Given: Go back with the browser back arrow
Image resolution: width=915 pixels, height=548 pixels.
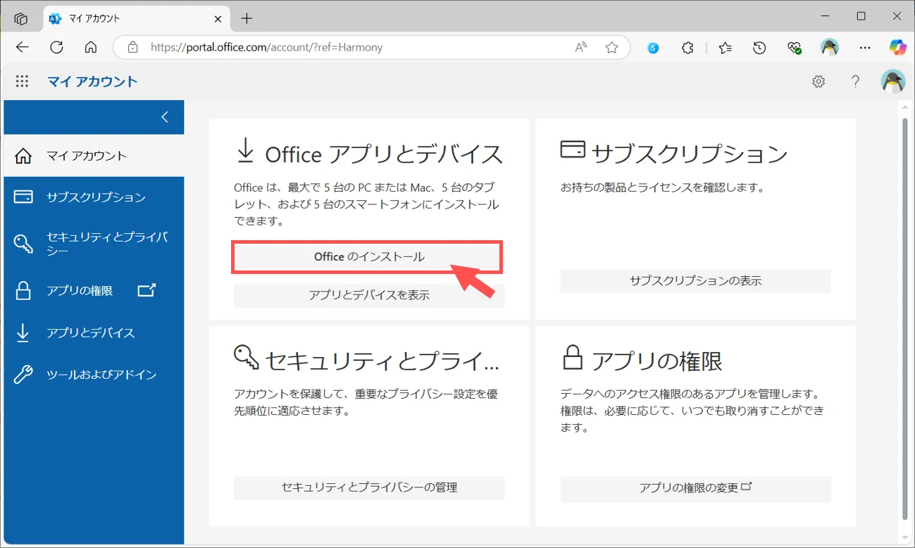Looking at the screenshot, I should 23,47.
